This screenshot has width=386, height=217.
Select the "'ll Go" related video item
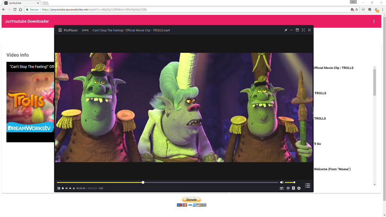317,144
